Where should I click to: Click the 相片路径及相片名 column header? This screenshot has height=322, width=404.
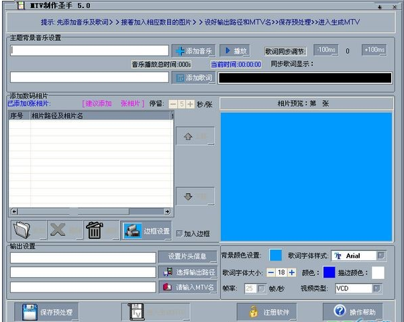point(101,115)
